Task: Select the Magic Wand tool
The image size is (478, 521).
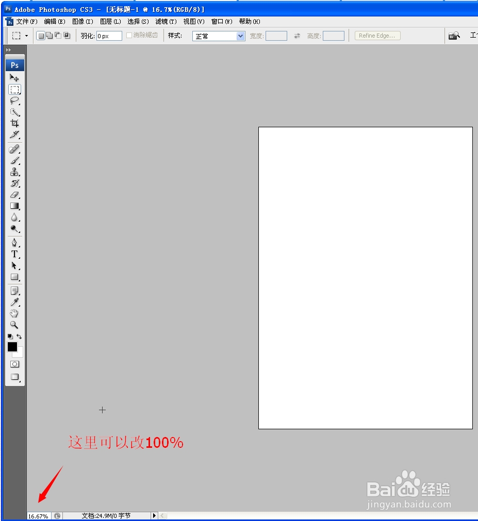Action: (14, 112)
